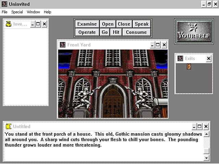Click the Inventory window's money bag icon
Viewport: 219px width, 164px height.
(x=9, y=24)
